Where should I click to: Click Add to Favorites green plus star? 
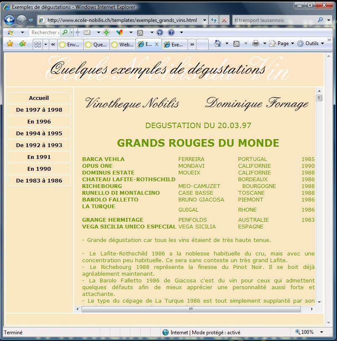[22, 44]
